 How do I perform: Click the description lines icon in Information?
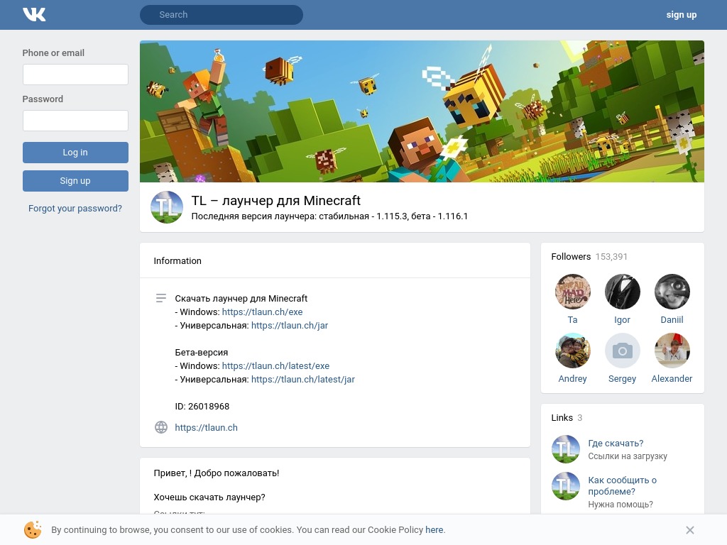click(161, 298)
